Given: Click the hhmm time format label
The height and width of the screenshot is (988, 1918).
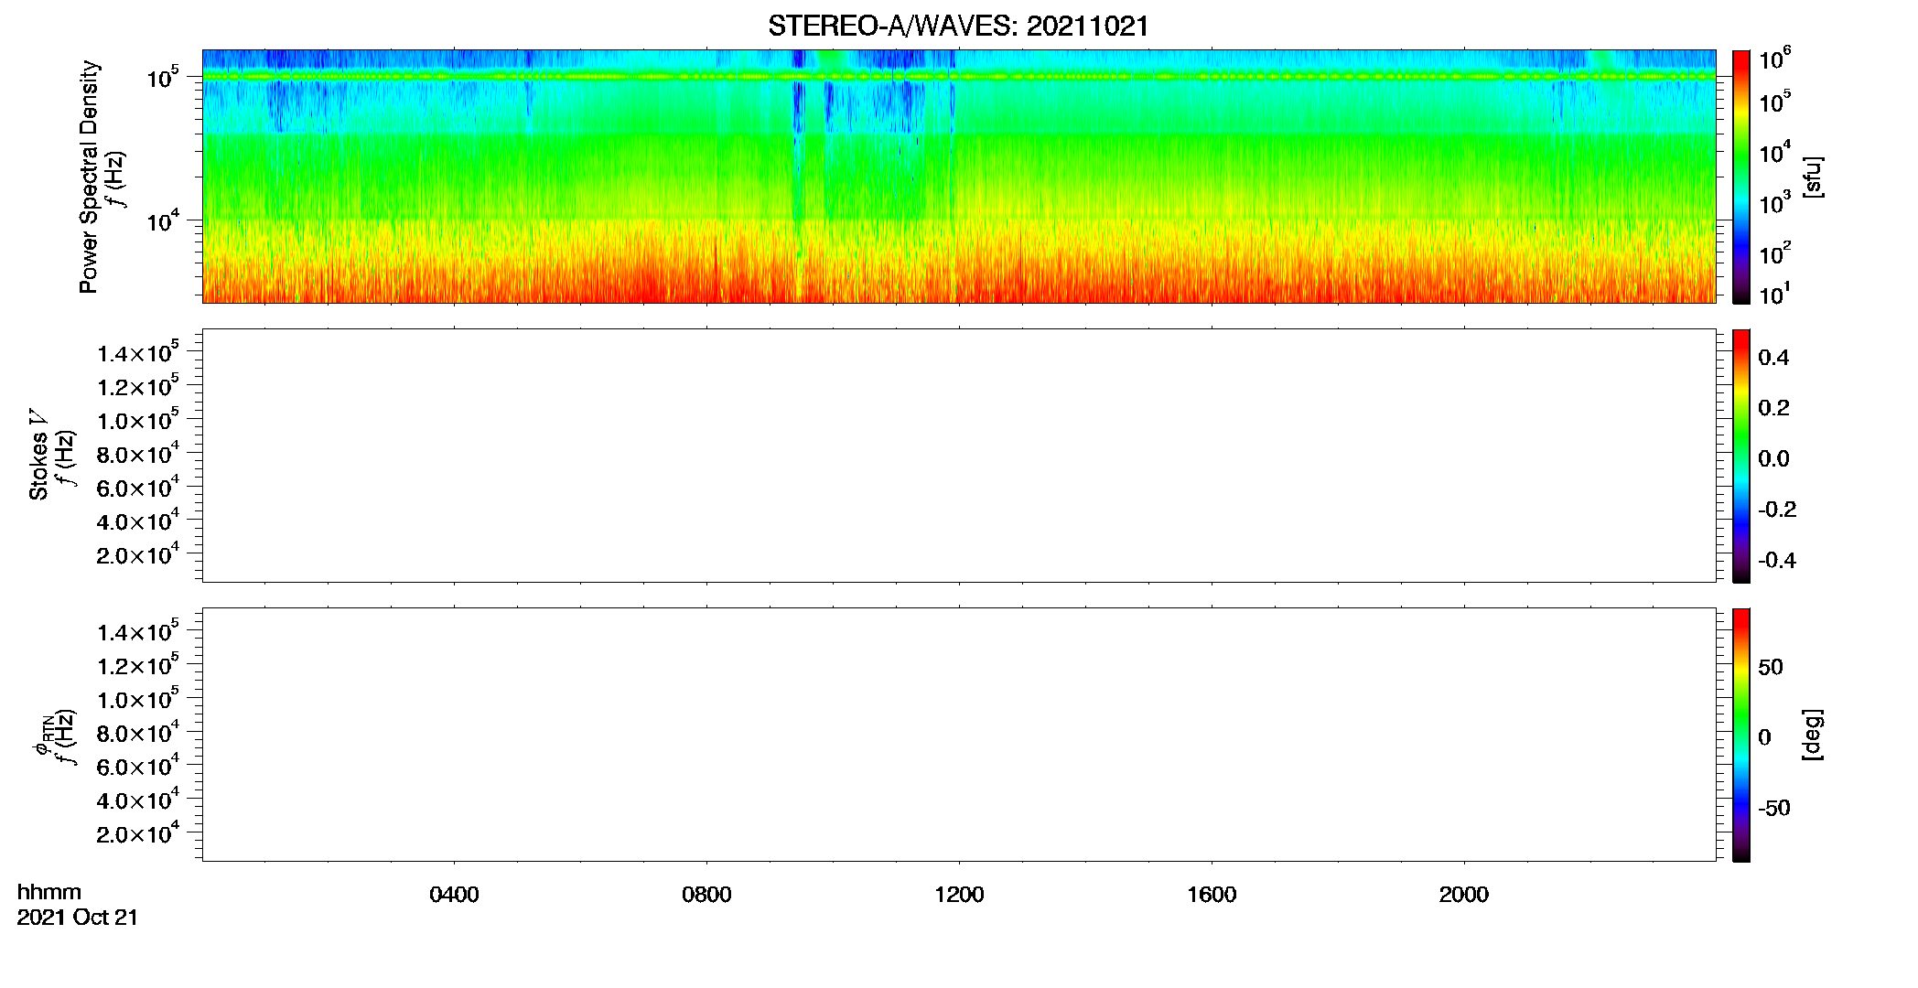Looking at the screenshot, I should tap(49, 892).
